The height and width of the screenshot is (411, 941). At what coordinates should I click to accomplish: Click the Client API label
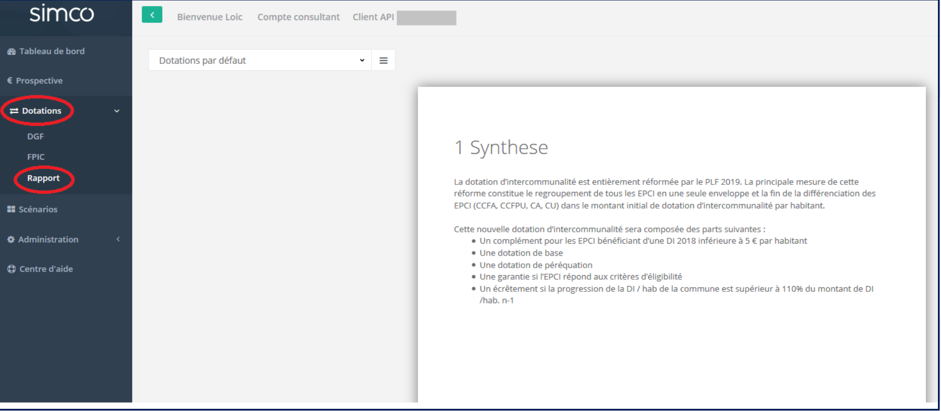click(373, 17)
